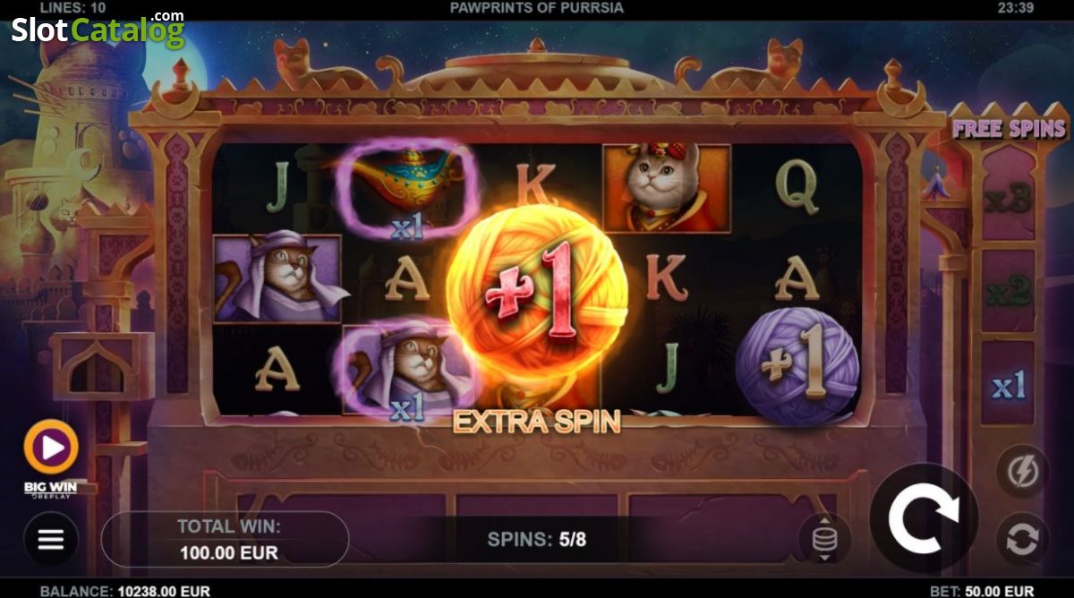This screenshot has width=1074, height=598.
Task: Select the x3 multiplier in Free Spins ladder
Action: (1009, 199)
